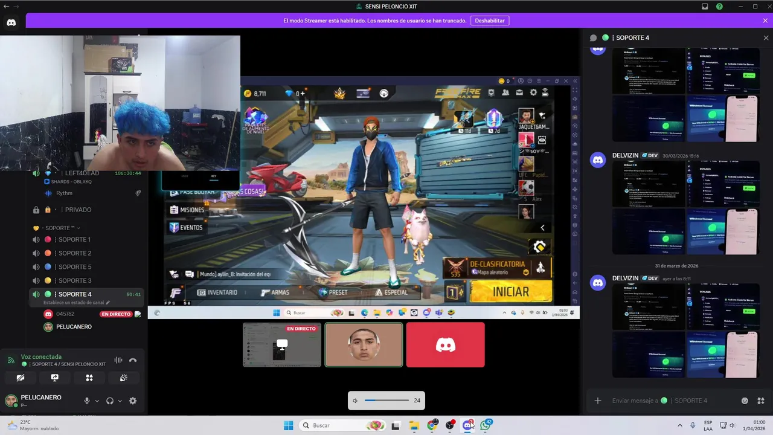Click DELVIZIN username in 30/03/2026 message

(x=625, y=155)
